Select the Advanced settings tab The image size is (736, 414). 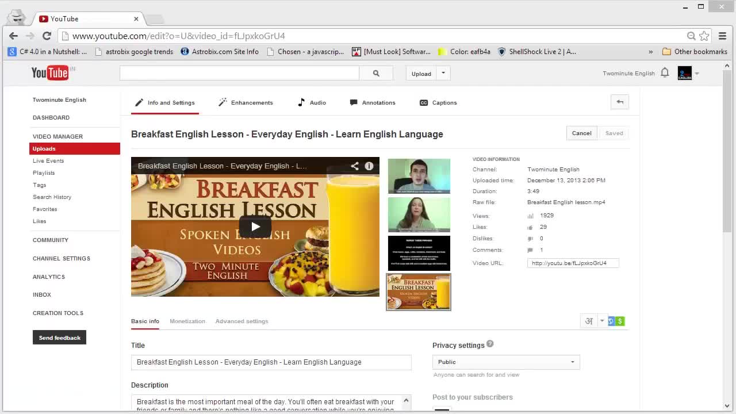(241, 321)
